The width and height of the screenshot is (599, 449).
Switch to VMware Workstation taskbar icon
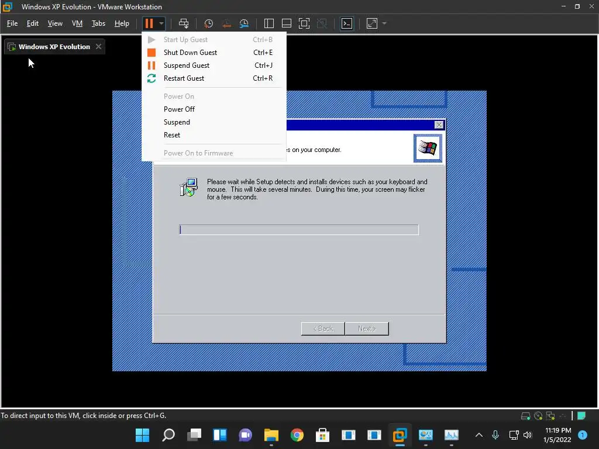click(x=400, y=435)
